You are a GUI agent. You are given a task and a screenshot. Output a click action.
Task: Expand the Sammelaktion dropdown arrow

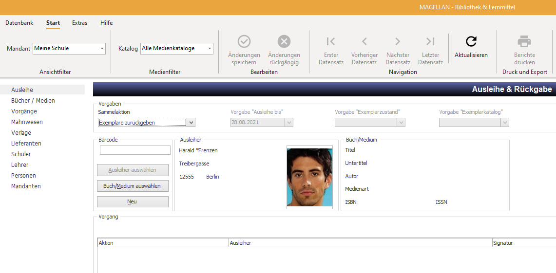coord(191,123)
